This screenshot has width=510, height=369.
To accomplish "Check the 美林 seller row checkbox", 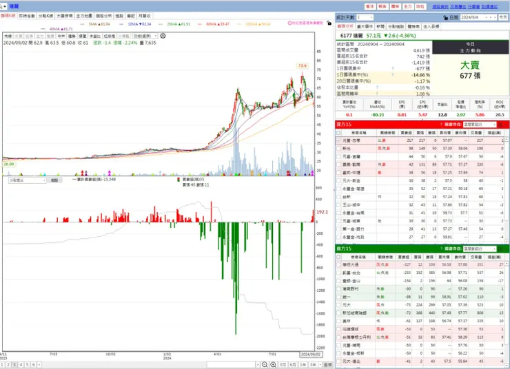I will point(338,321).
